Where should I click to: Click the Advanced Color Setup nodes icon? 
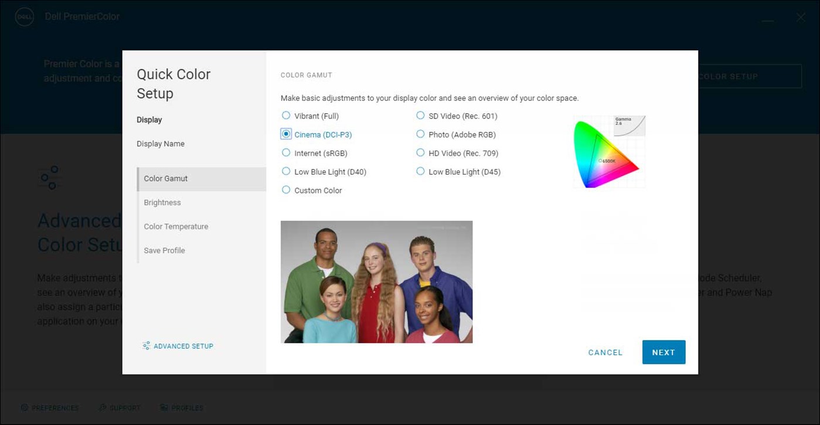(x=50, y=178)
